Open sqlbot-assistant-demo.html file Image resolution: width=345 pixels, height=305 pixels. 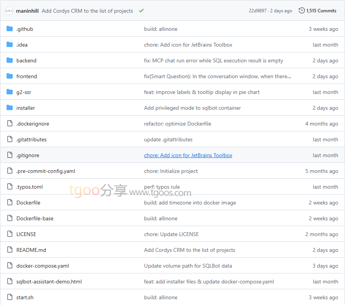point(49,282)
